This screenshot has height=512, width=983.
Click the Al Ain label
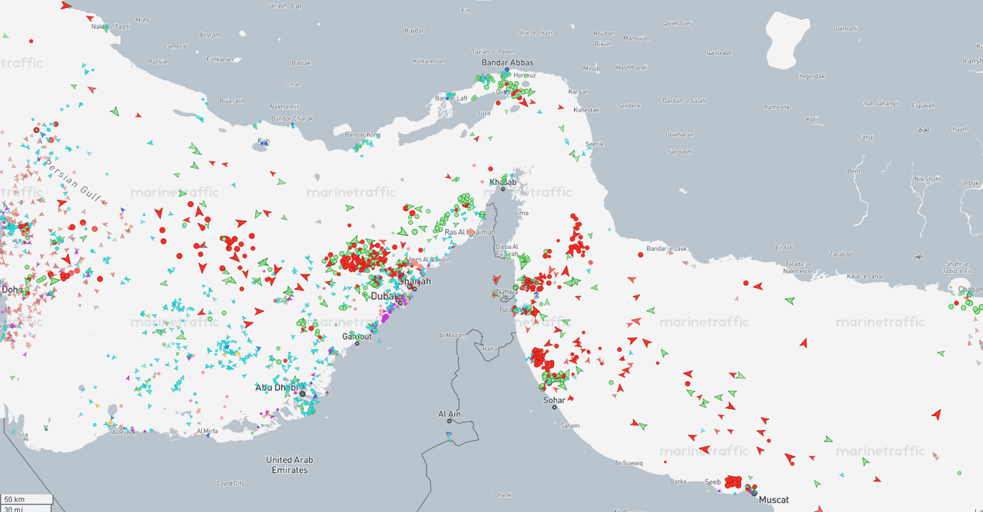pyautogui.click(x=450, y=414)
